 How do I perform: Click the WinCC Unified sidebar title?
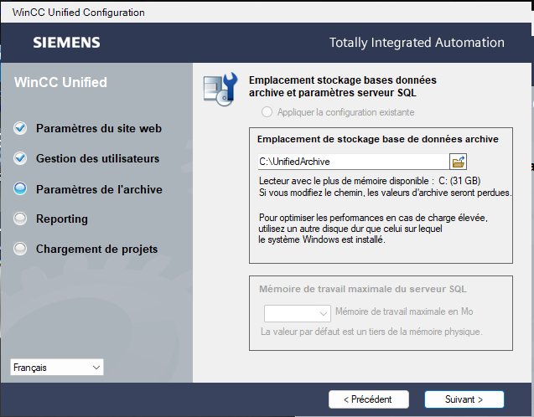point(60,82)
